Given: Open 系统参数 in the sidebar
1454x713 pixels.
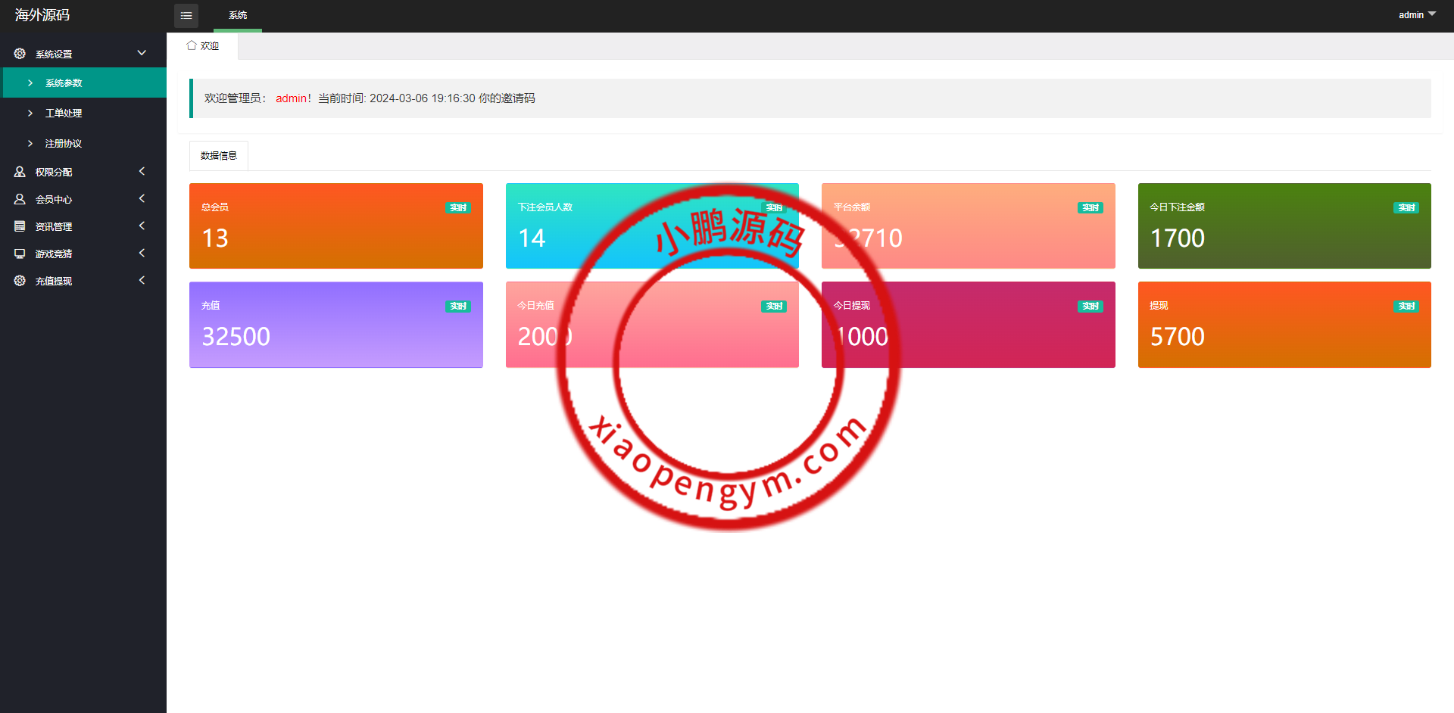Looking at the screenshot, I should pos(83,83).
